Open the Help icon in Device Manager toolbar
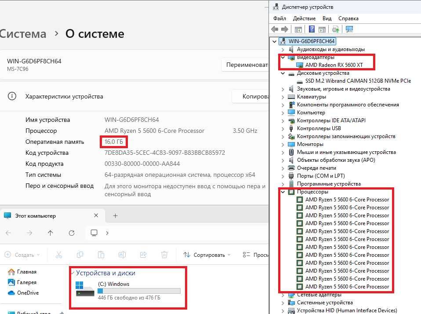421x314 pixels. 312,29
